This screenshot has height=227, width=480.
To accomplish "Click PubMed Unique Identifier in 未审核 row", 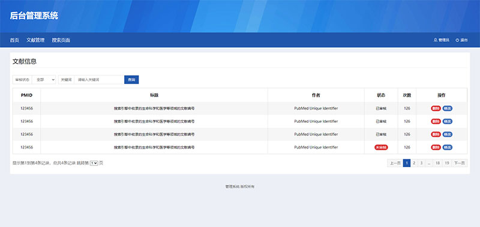I will click(316, 147).
